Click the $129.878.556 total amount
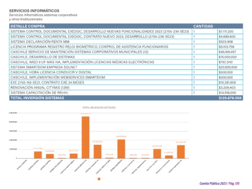The width and height of the screenshot is (252, 189). pyautogui.click(x=230, y=98)
